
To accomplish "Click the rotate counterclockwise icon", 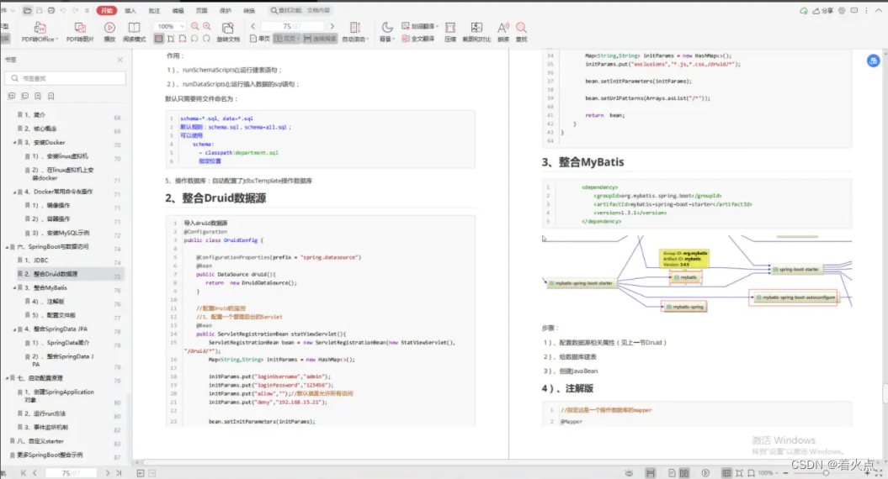I will 194,39.
